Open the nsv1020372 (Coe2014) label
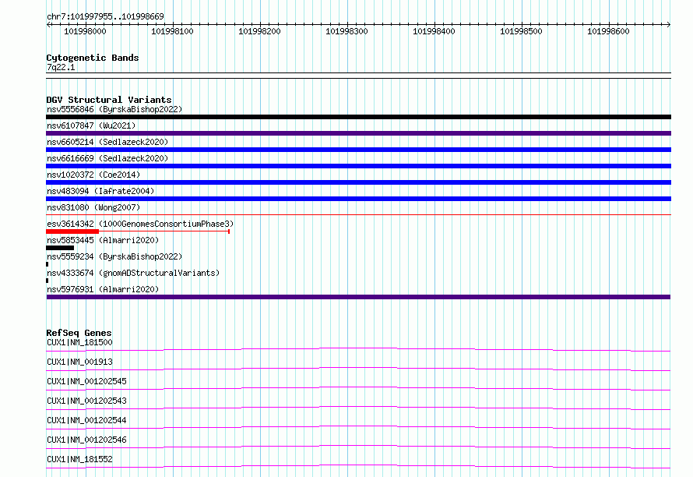The height and width of the screenshot is (477, 693). [93, 175]
